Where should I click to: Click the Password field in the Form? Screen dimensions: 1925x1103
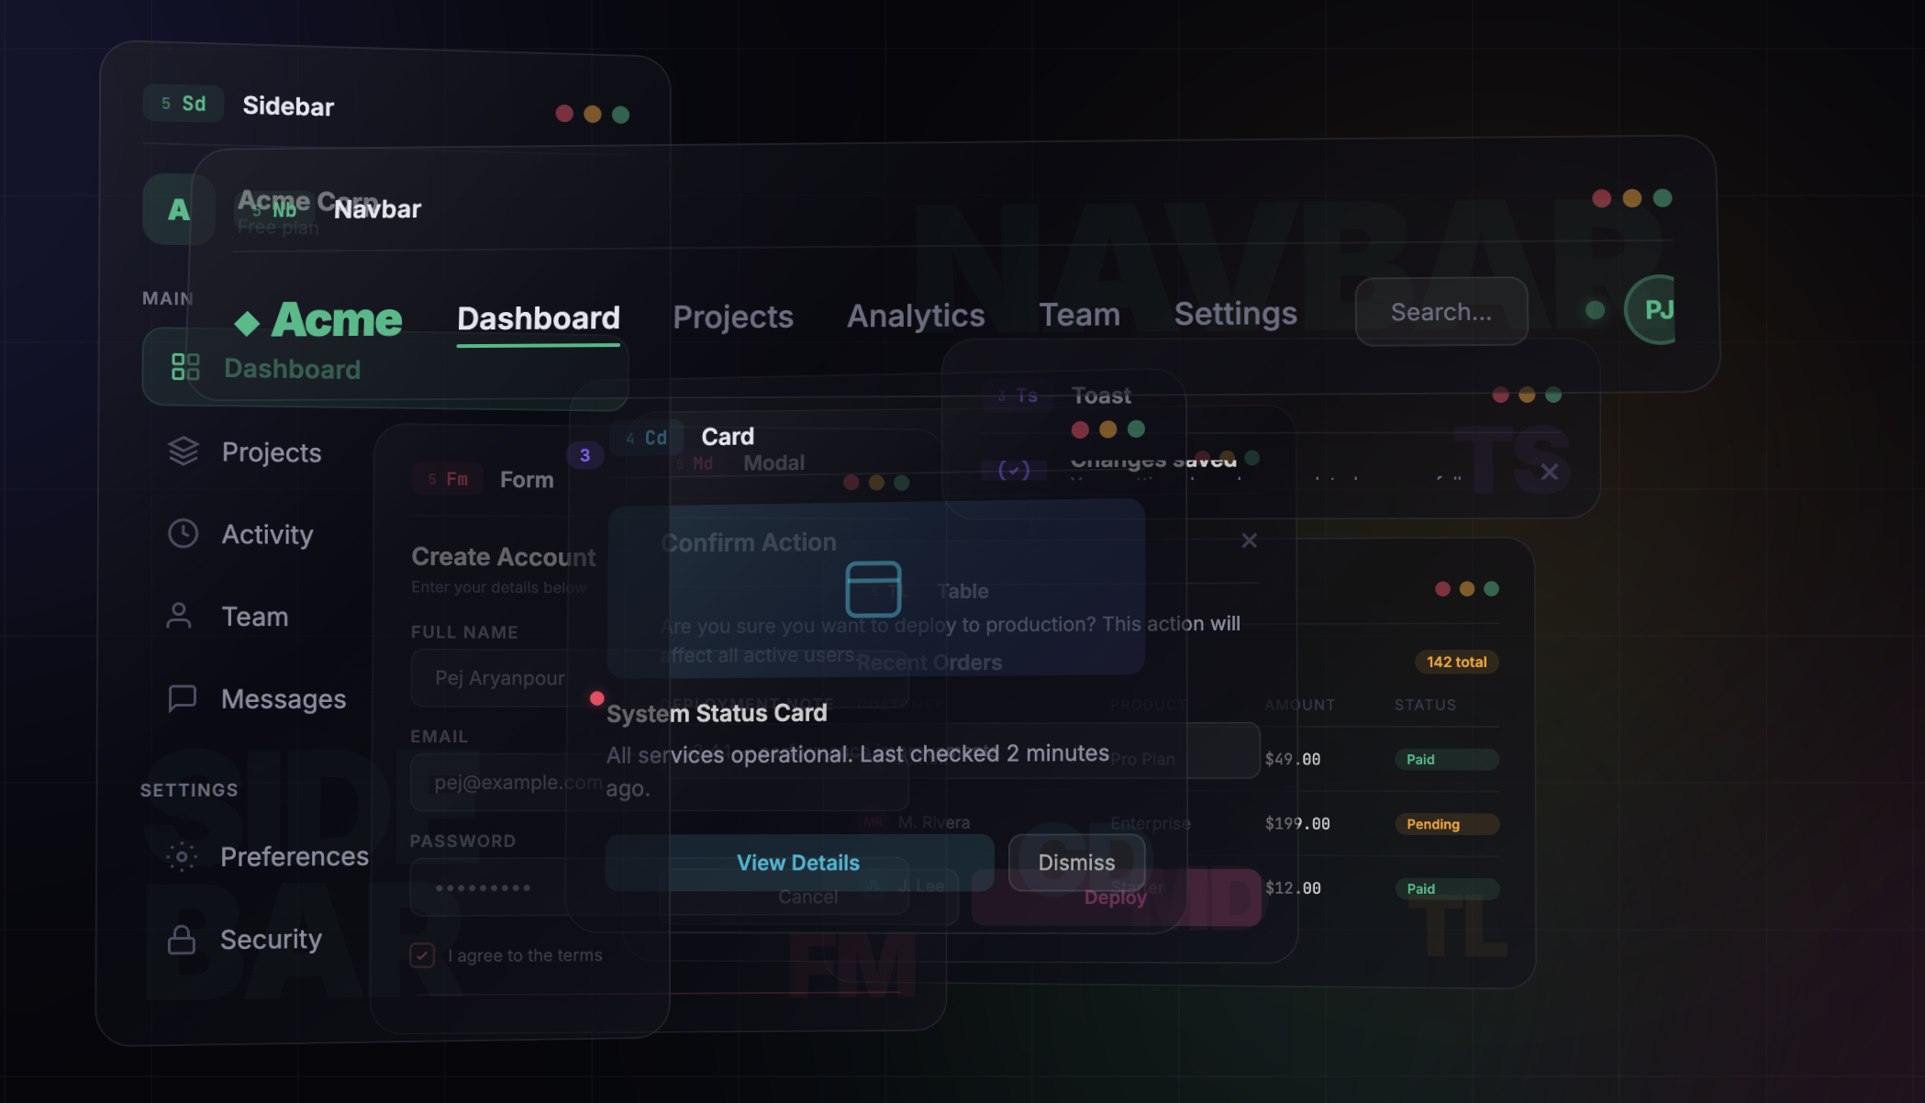660,886
